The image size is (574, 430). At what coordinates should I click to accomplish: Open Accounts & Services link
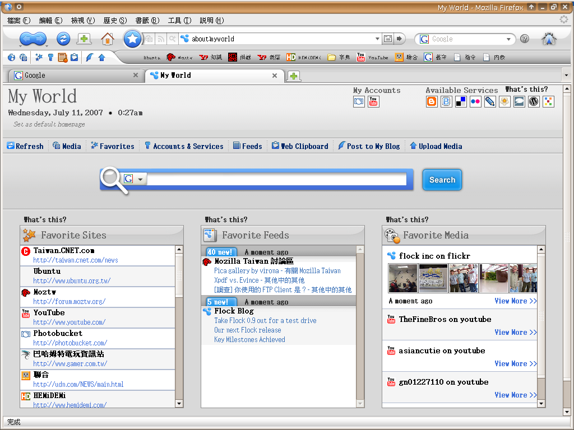[184, 146]
